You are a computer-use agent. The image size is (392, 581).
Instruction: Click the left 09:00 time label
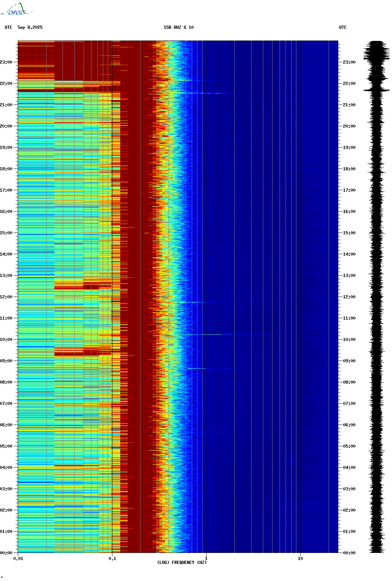(x=6, y=361)
